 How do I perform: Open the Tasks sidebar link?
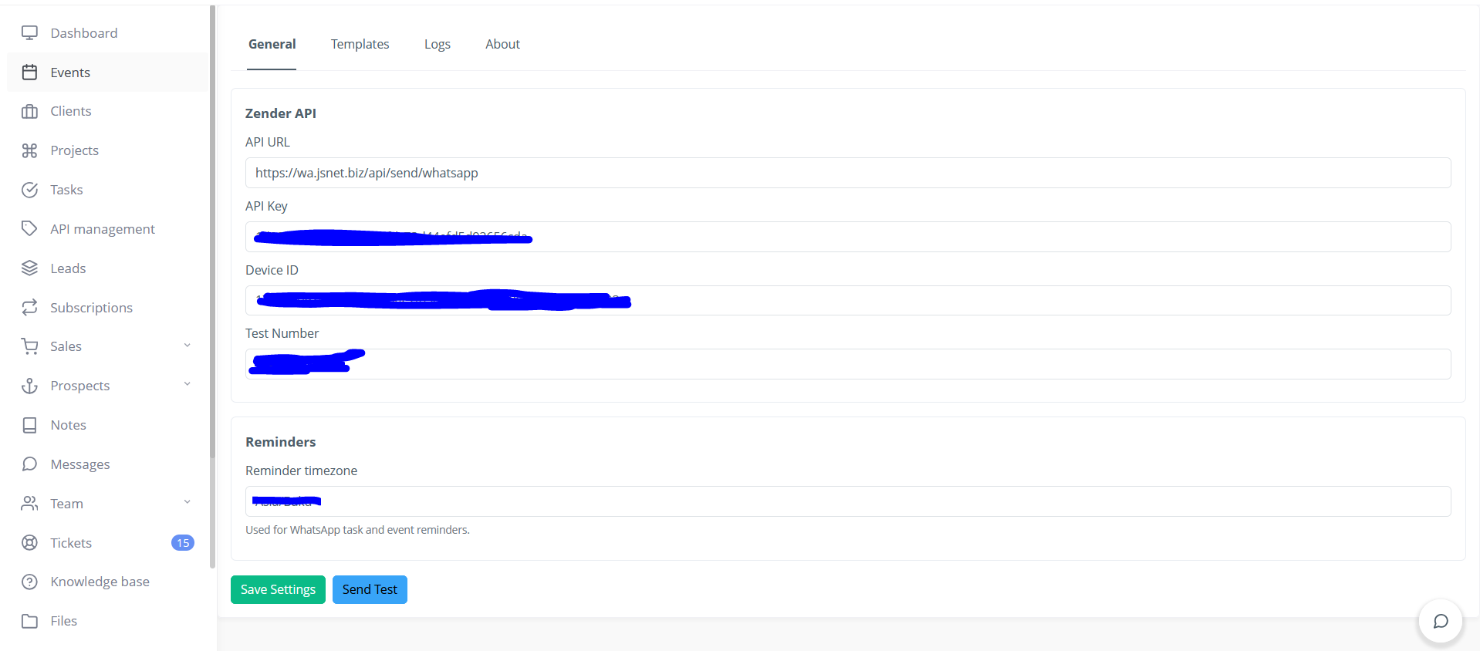pyautogui.click(x=66, y=190)
